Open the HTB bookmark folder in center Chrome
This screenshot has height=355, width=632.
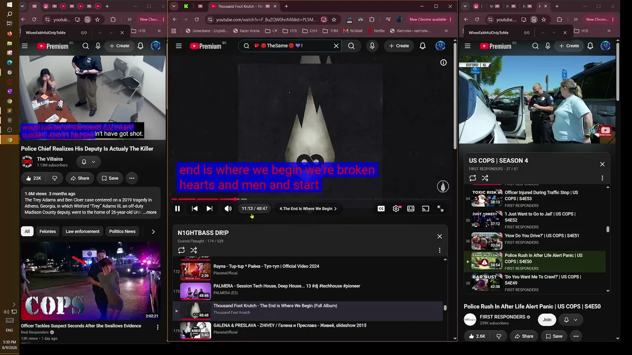pyautogui.click(x=289, y=31)
